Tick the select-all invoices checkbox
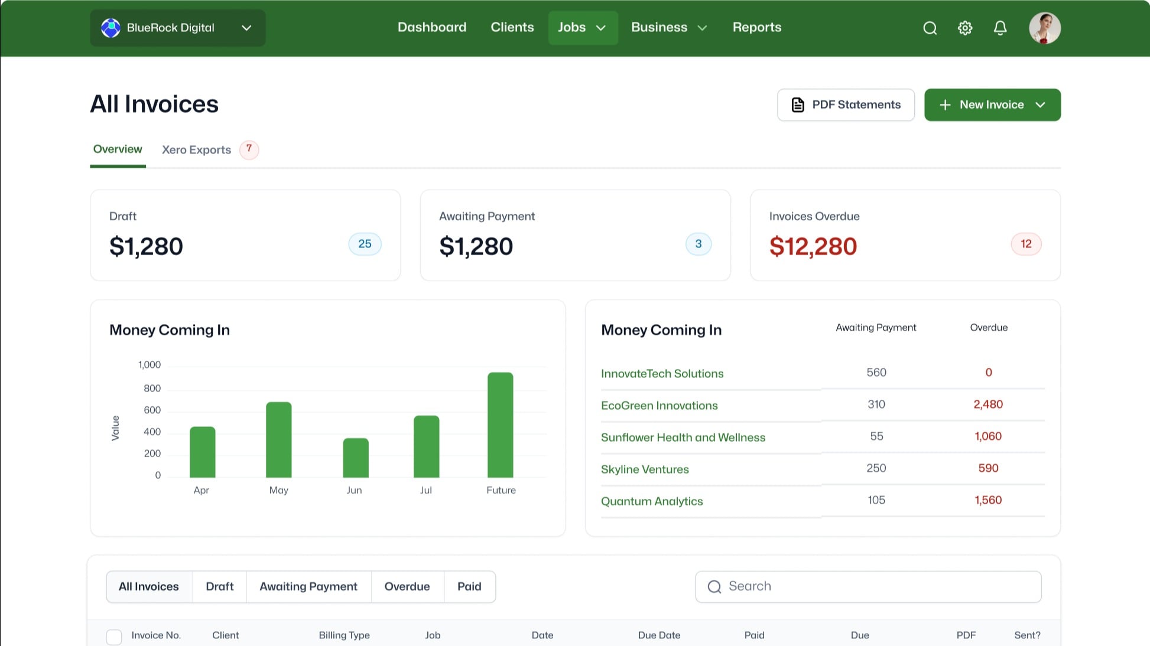 click(114, 637)
